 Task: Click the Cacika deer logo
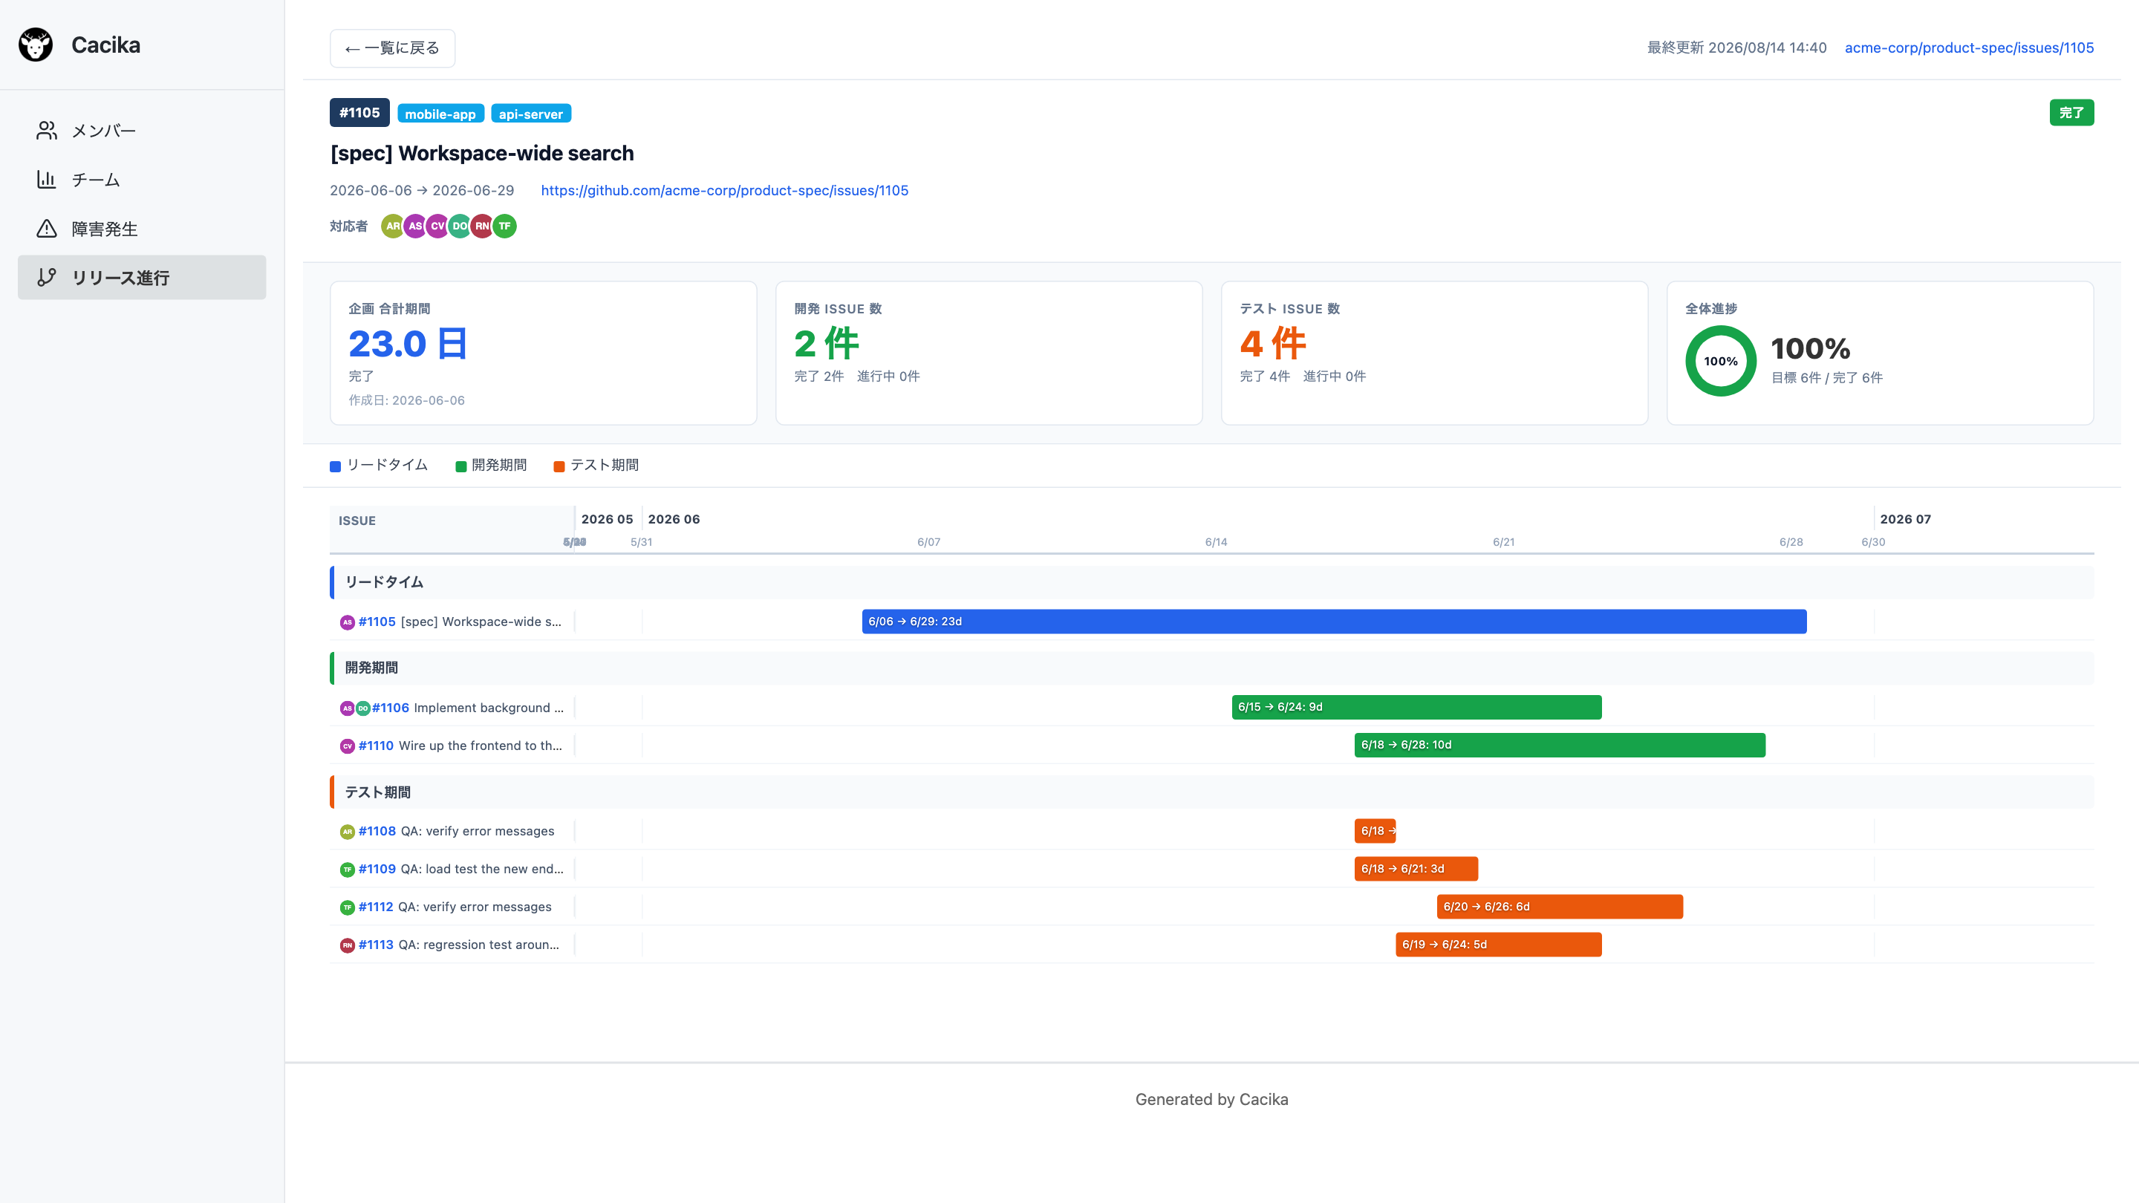[x=36, y=45]
